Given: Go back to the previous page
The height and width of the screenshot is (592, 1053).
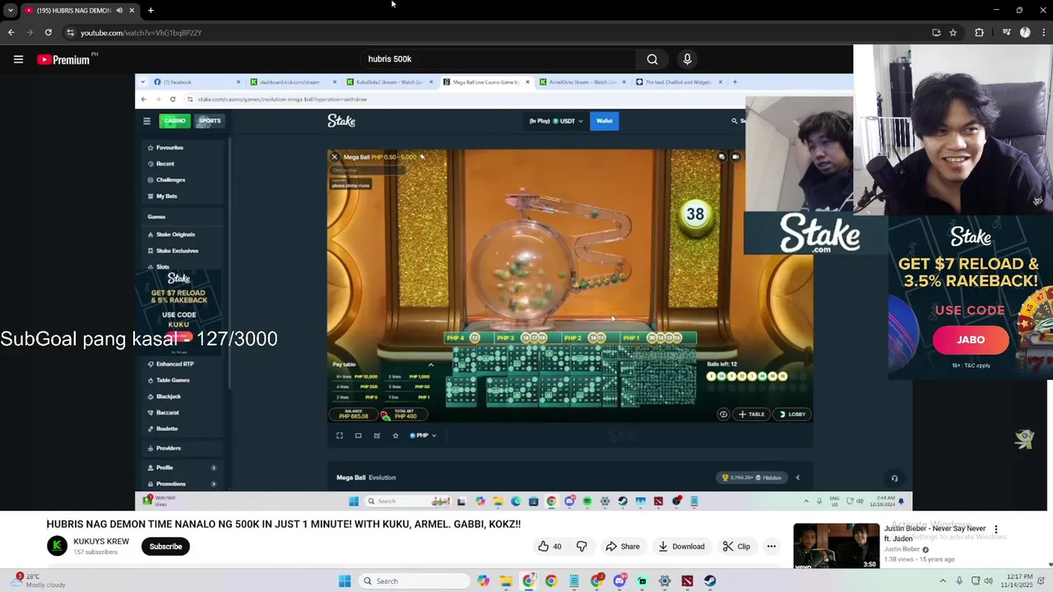Looking at the screenshot, I should (x=11, y=33).
